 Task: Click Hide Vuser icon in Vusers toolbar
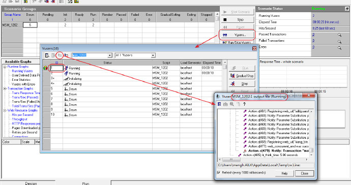[53, 55]
